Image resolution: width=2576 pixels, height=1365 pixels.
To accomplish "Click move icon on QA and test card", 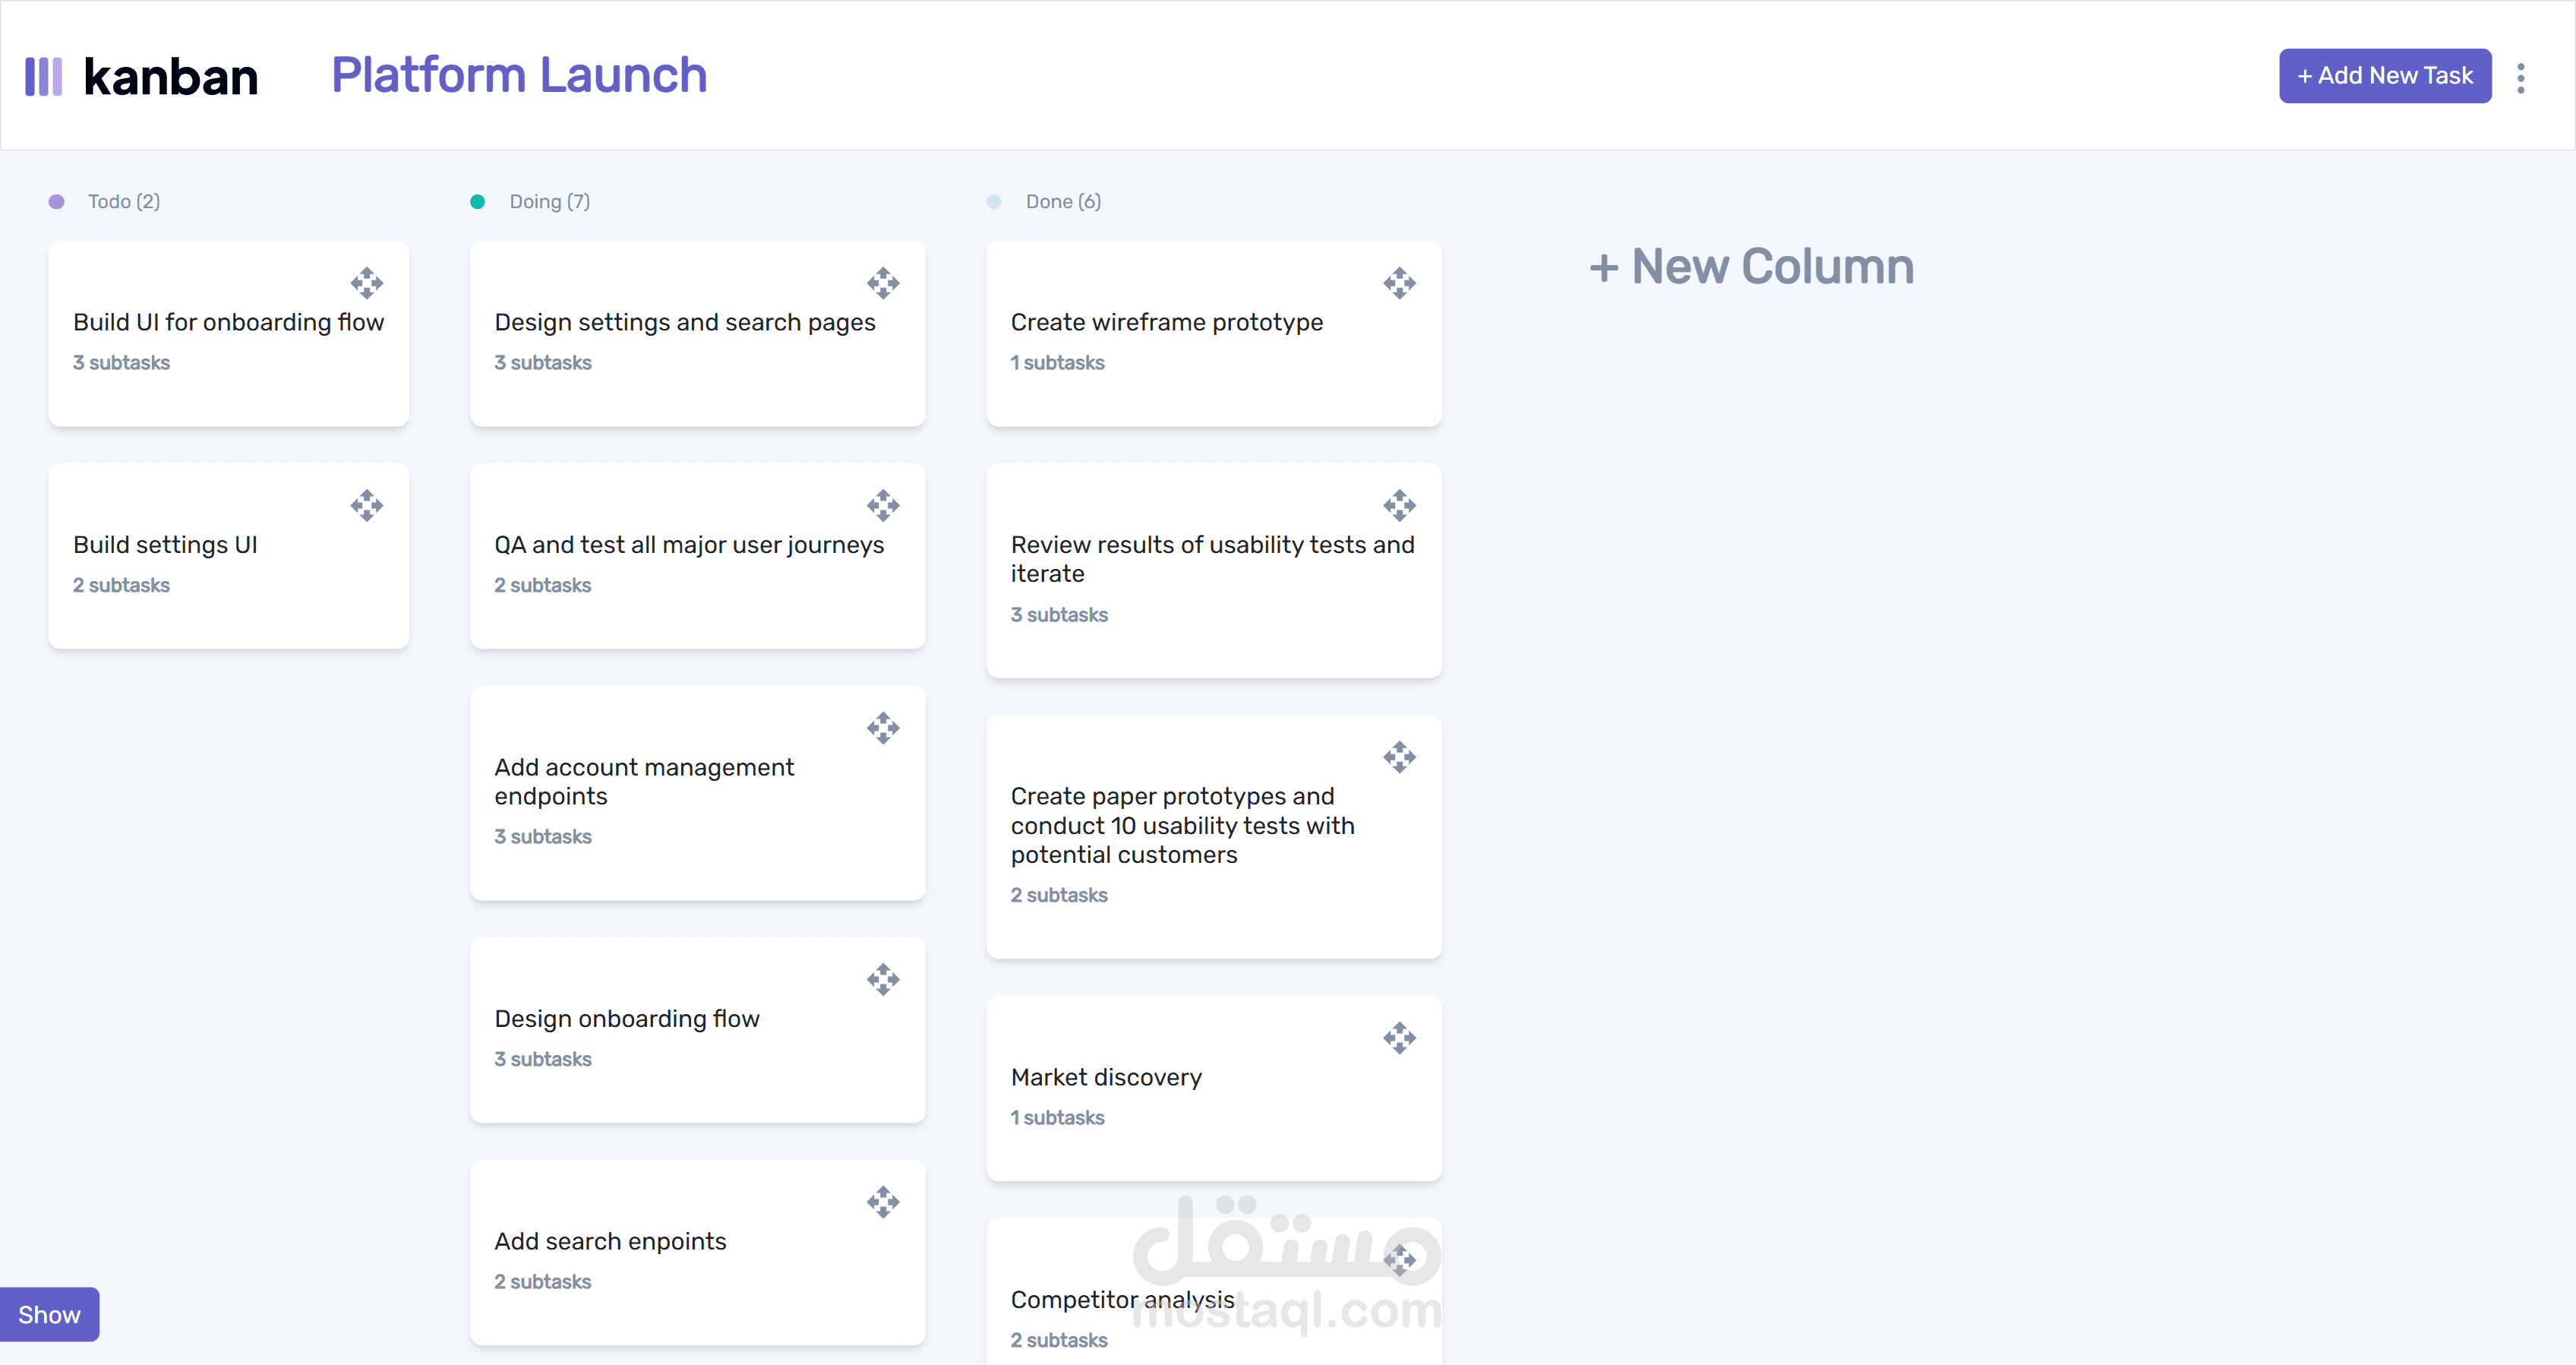I will pos(882,505).
